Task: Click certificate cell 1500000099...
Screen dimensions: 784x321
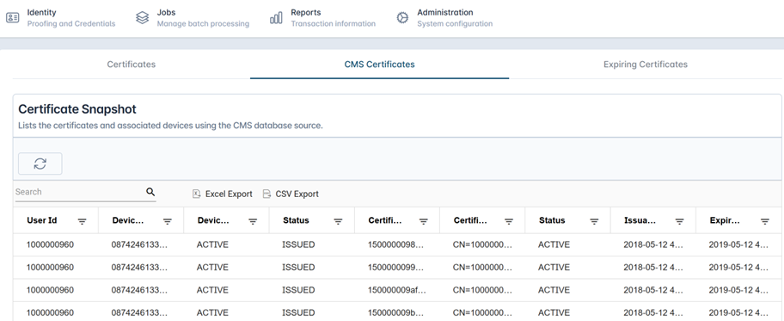Action: coord(396,268)
